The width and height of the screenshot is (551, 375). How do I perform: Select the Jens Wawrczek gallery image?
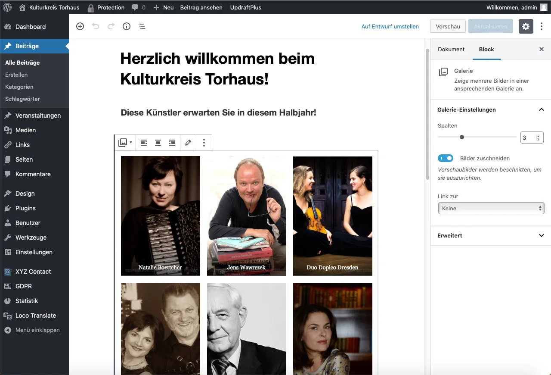247,216
